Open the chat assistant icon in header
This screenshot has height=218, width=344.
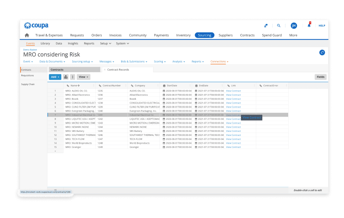266,25
